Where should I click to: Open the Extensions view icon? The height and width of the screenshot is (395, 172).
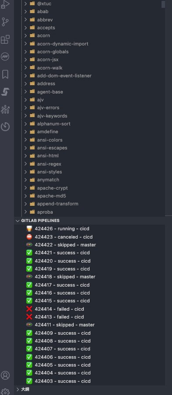pos(5,40)
